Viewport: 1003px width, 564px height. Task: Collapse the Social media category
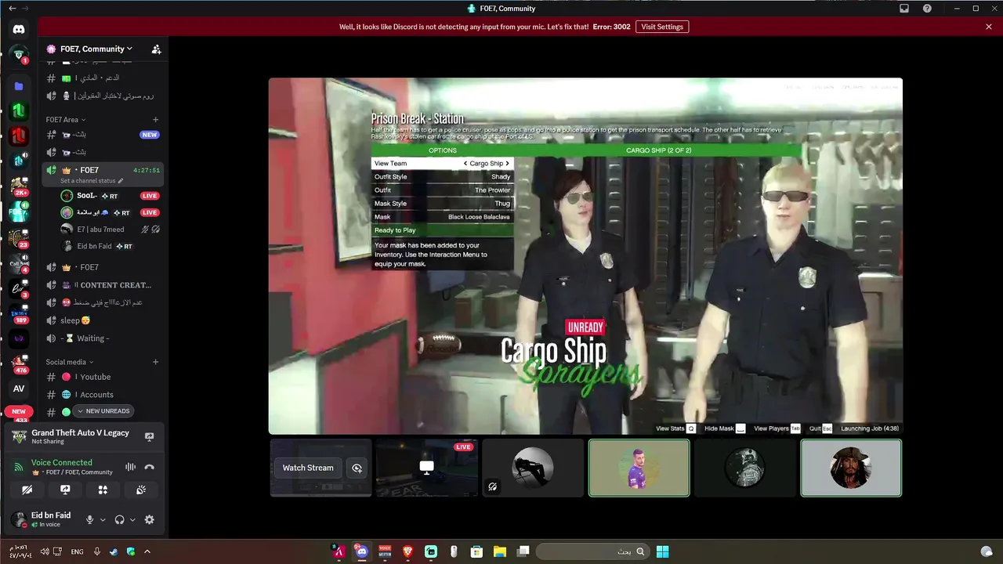point(70,362)
